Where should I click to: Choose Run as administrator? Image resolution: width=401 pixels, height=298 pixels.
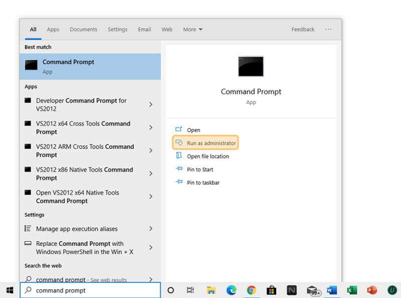[206, 142]
